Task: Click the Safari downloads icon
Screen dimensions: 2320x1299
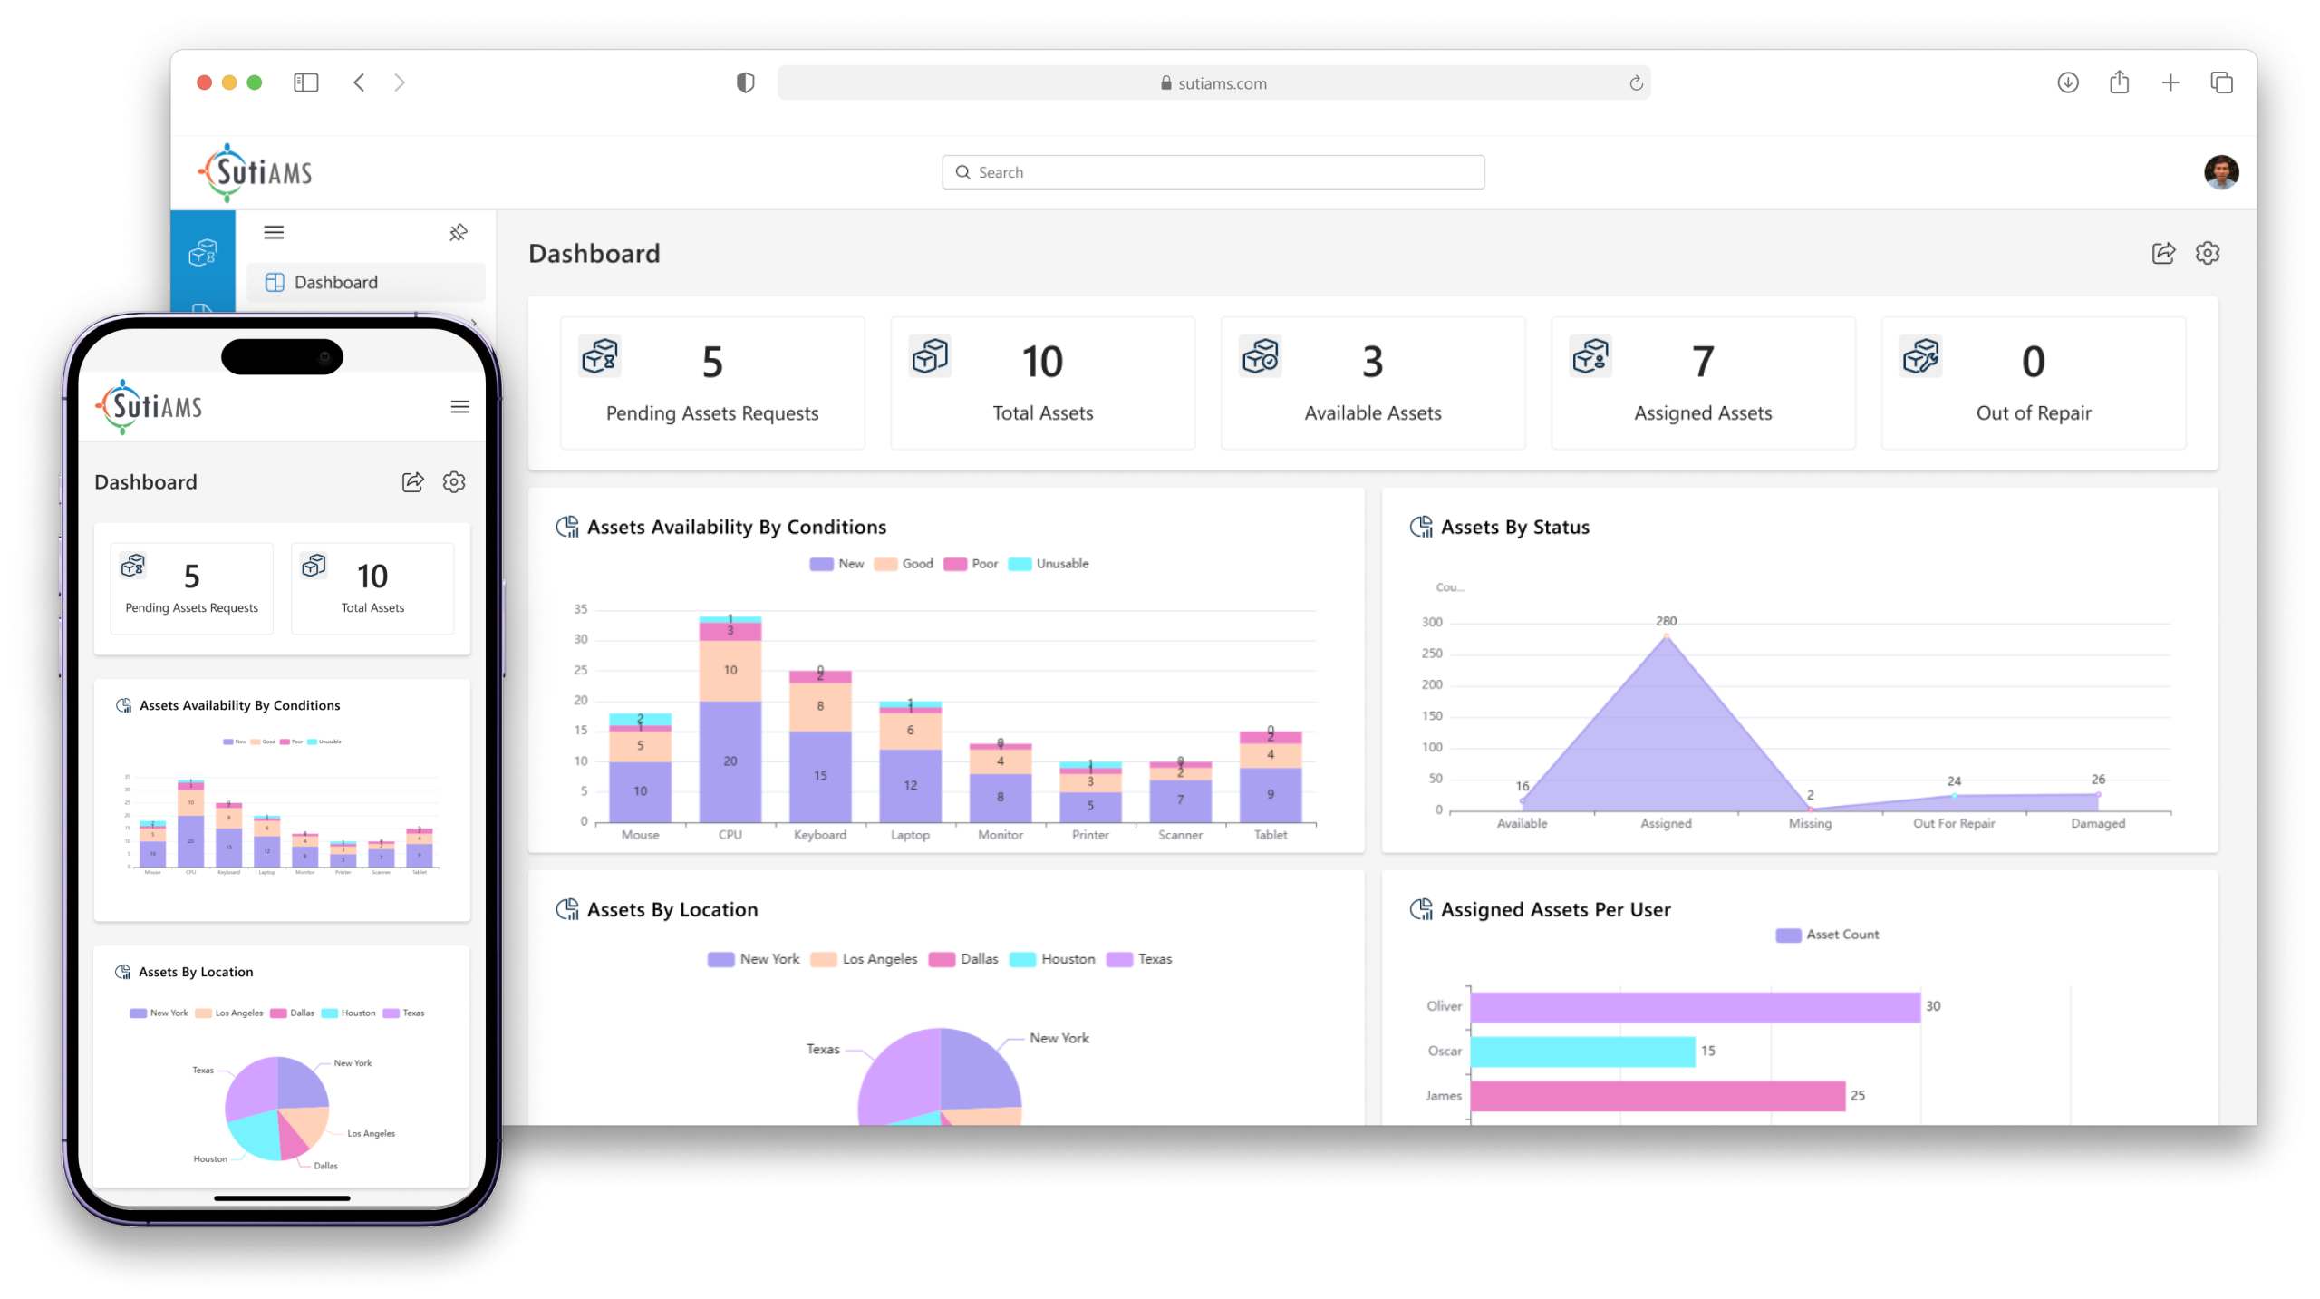Action: click(x=2067, y=83)
